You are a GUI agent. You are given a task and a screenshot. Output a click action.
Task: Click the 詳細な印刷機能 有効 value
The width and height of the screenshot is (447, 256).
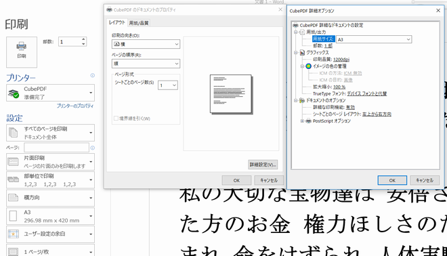[x=350, y=107]
